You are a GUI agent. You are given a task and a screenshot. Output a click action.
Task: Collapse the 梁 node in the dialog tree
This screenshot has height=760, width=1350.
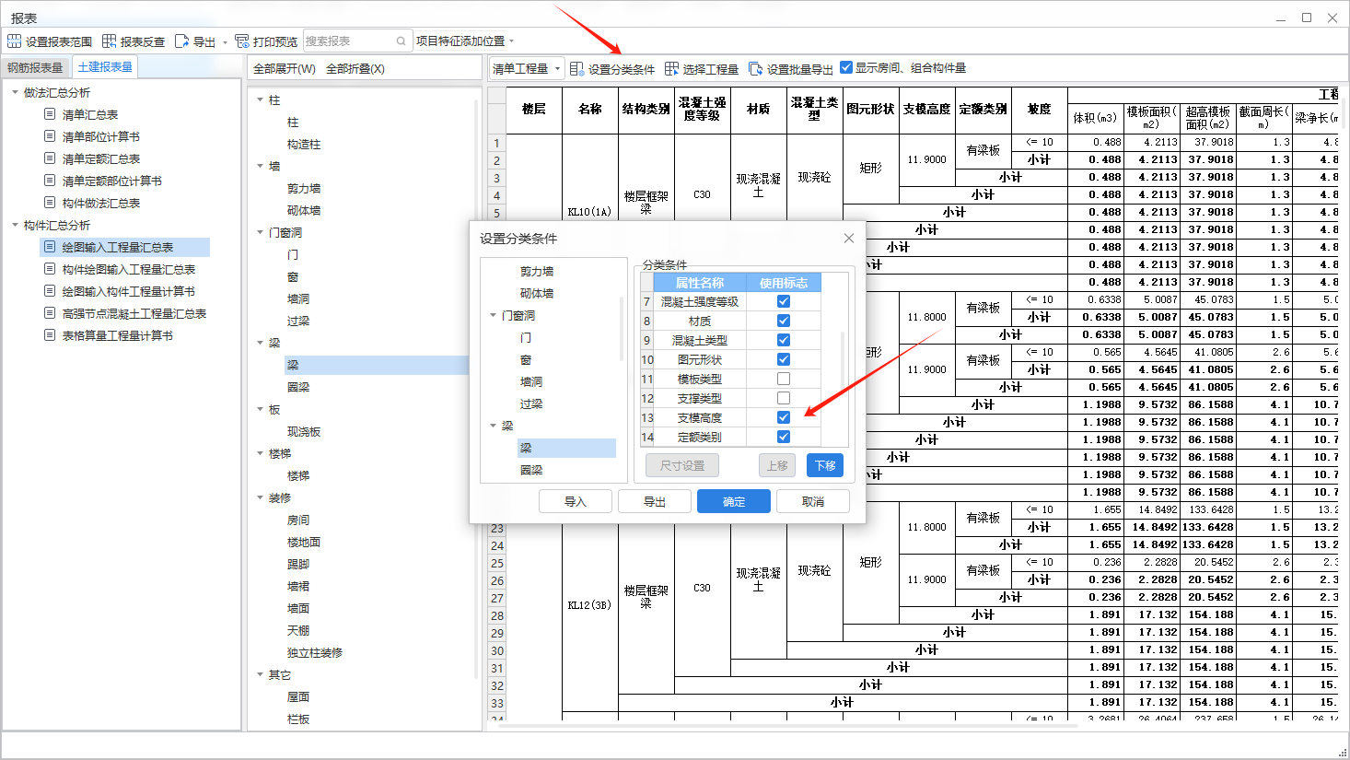tap(493, 426)
